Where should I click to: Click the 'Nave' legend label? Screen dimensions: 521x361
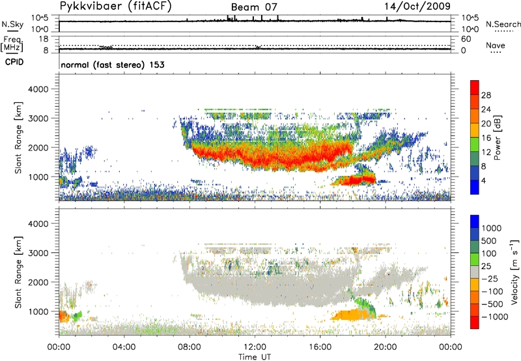click(x=495, y=46)
